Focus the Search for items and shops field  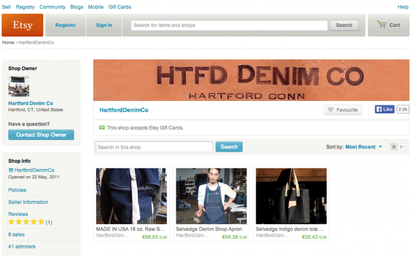pos(229,25)
